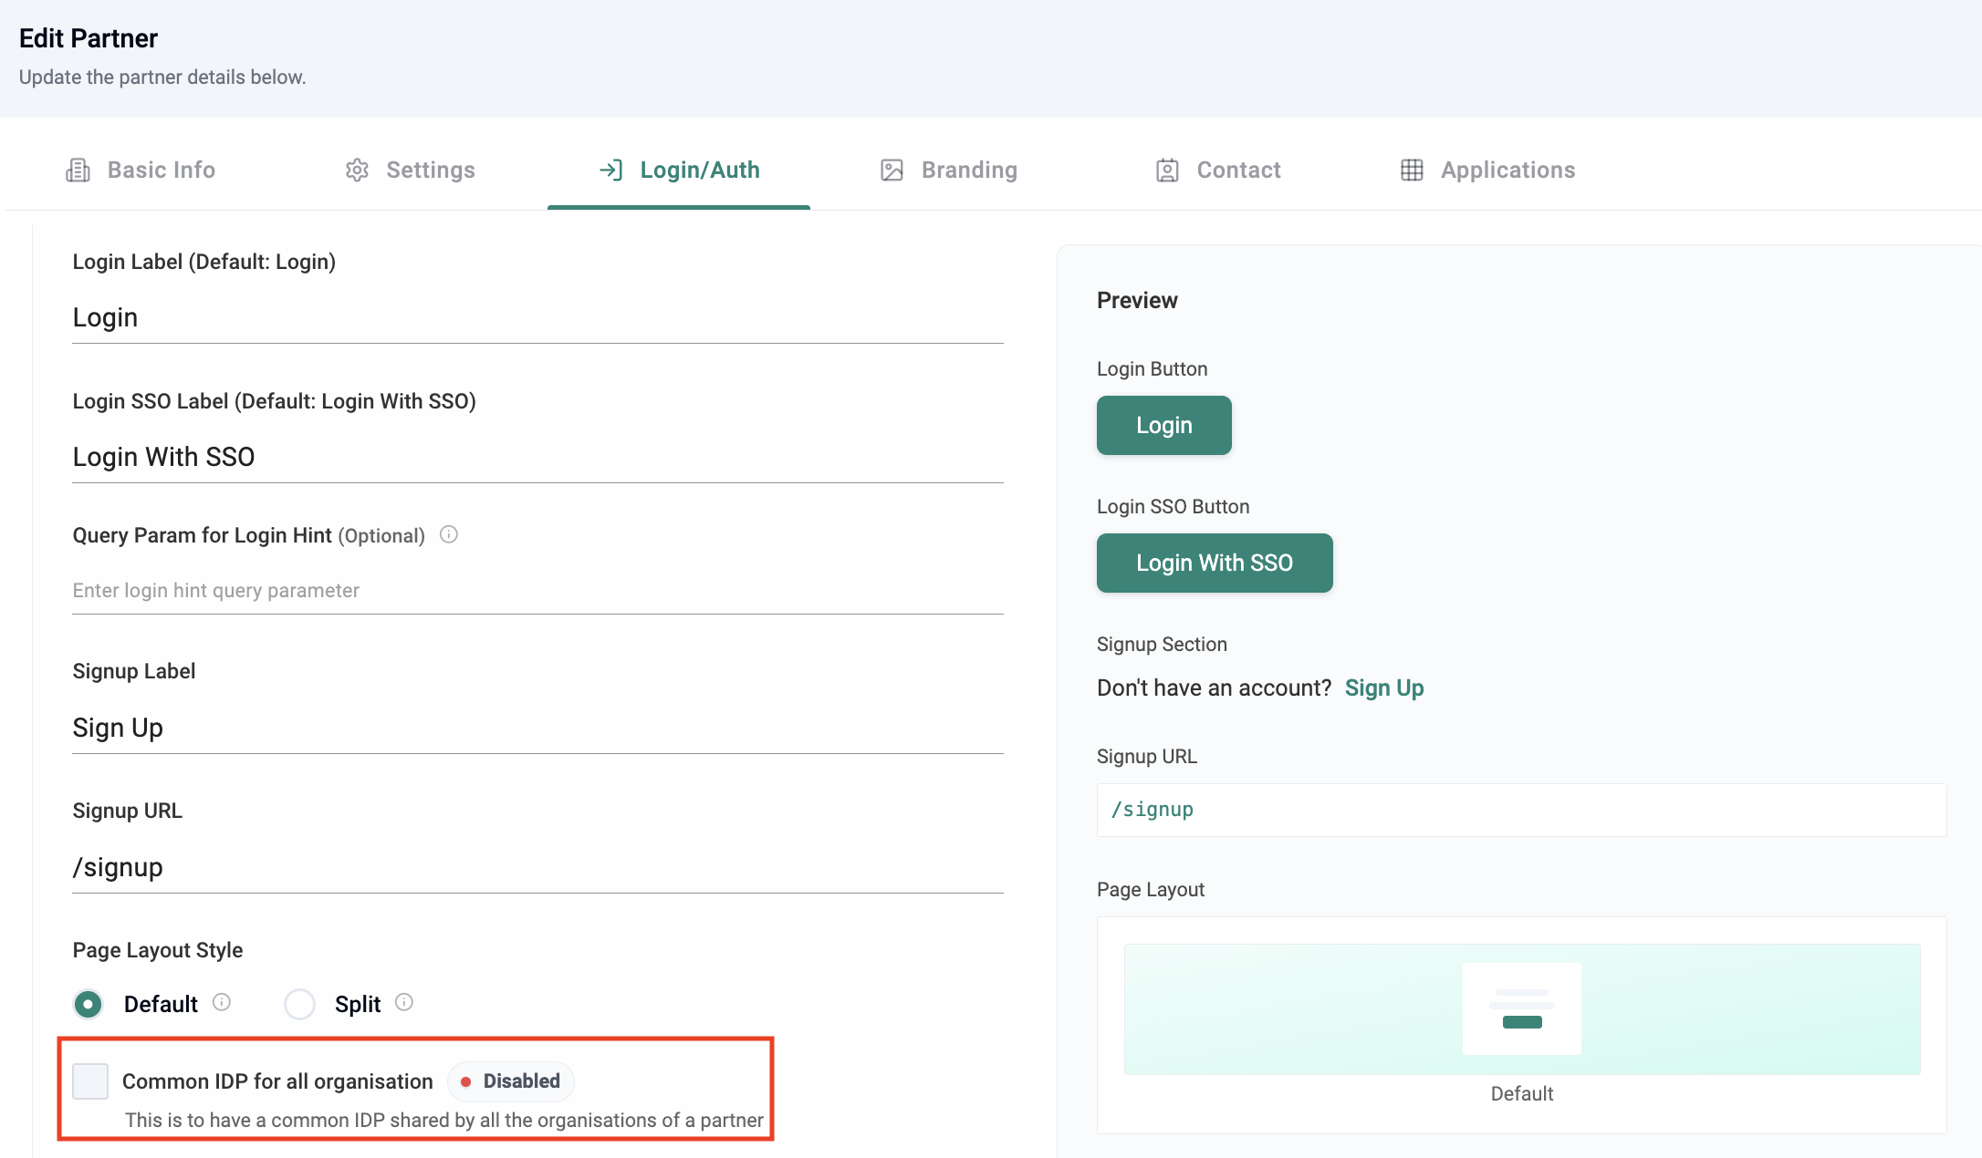Click the Default page layout preview thumbnail
This screenshot has width=1982, height=1158.
click(1521, 1008)
